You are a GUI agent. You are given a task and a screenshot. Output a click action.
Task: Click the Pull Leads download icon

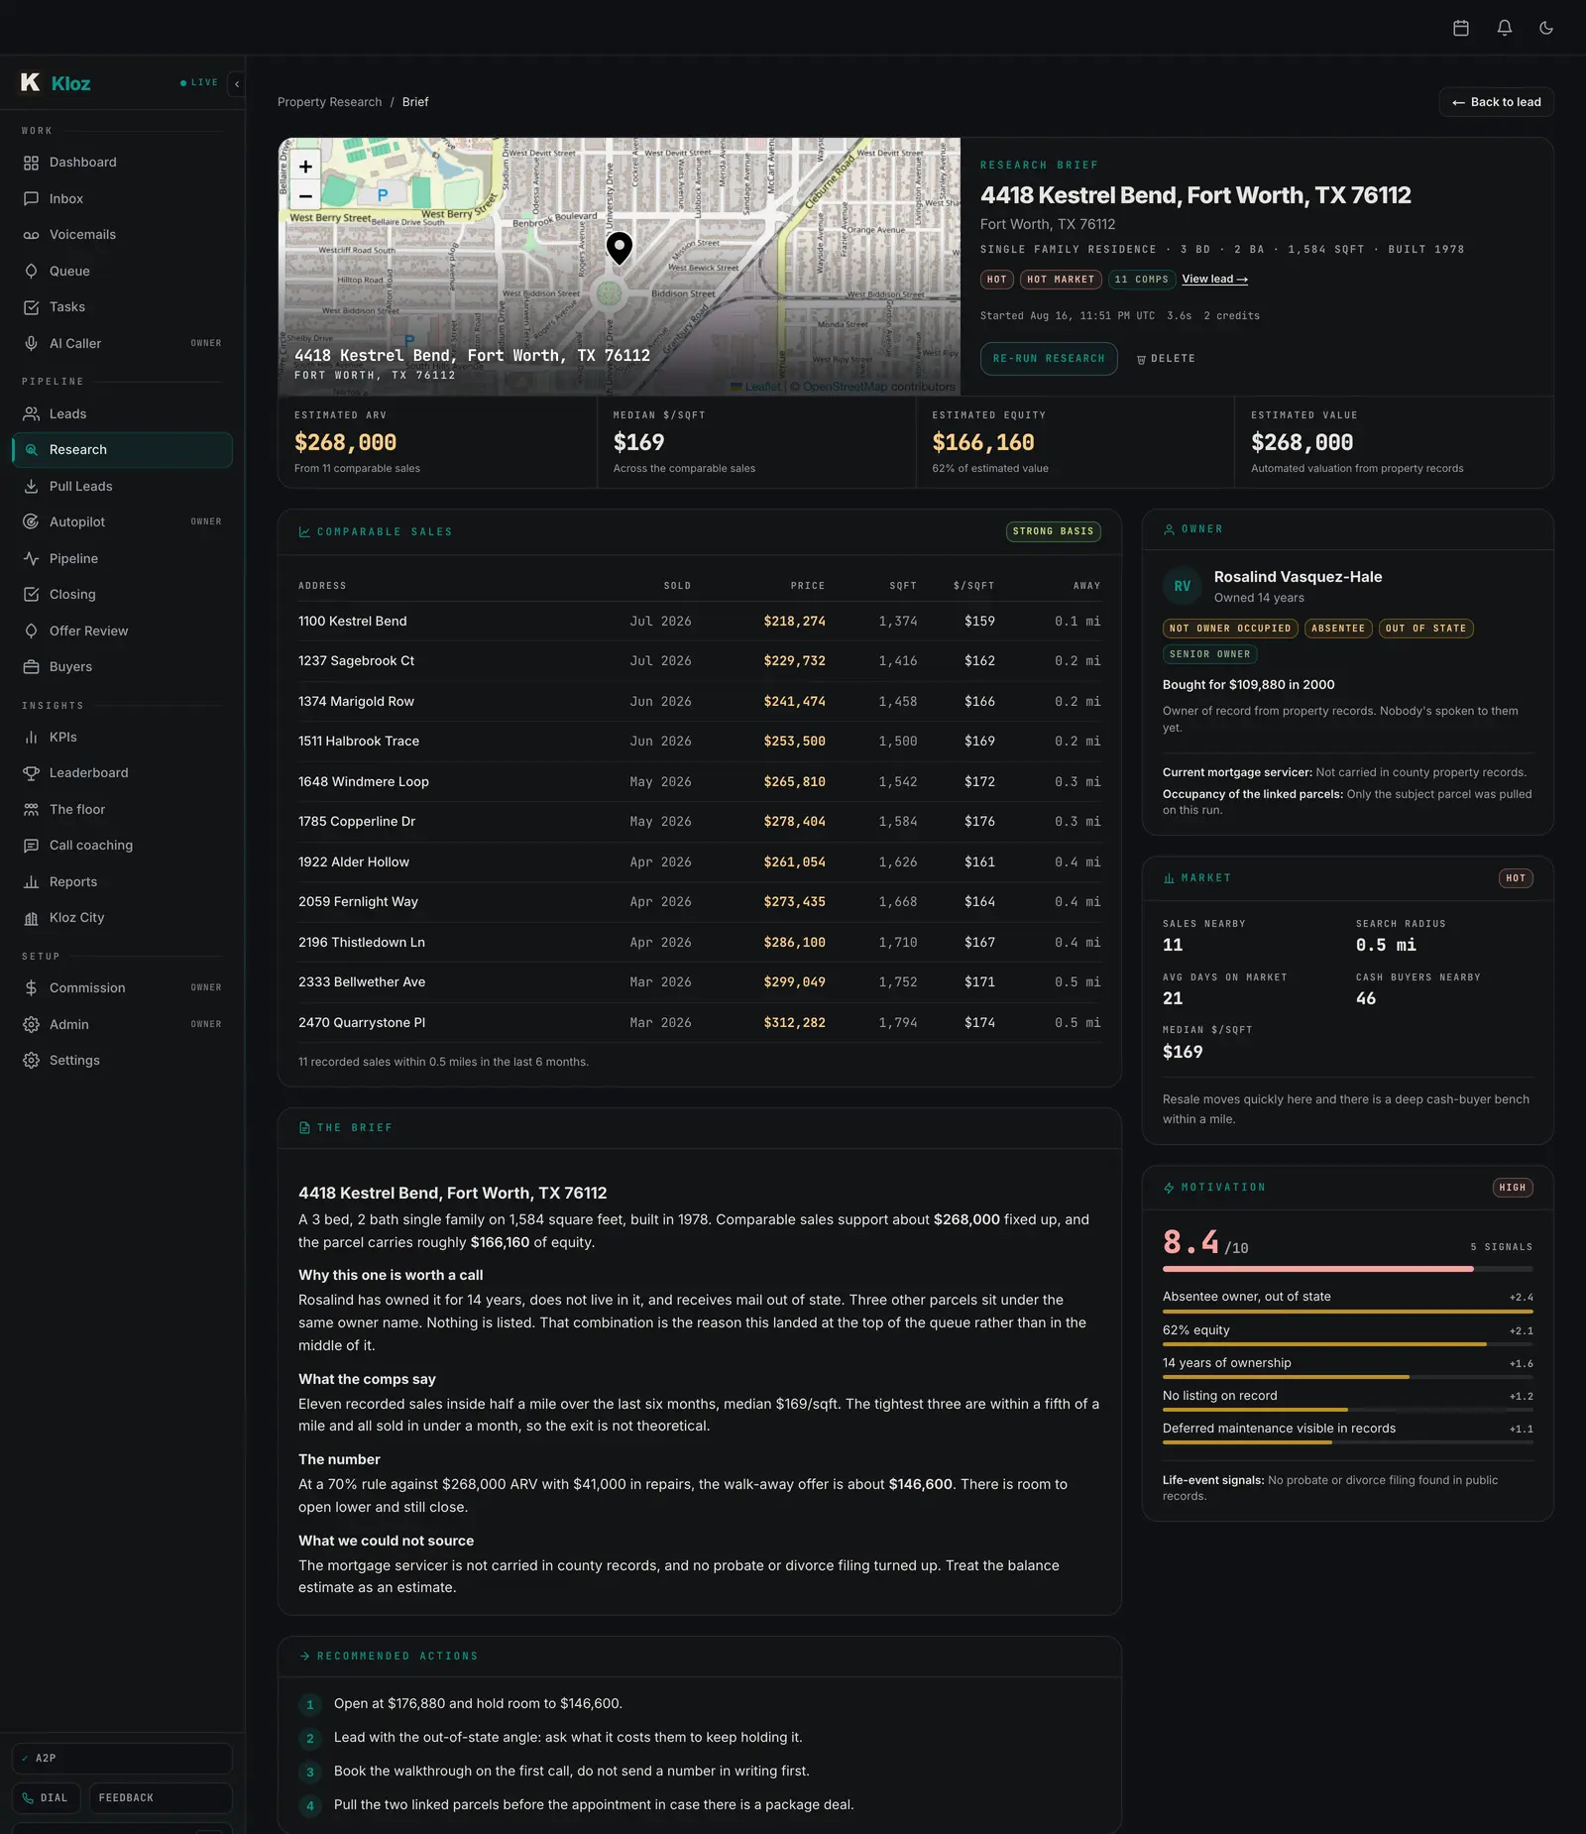tap(31, 486)
